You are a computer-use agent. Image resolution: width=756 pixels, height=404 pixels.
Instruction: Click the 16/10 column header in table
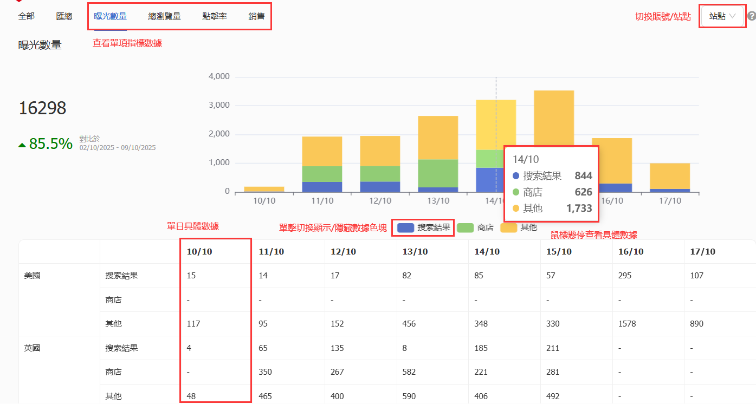[x=631, y=252]
